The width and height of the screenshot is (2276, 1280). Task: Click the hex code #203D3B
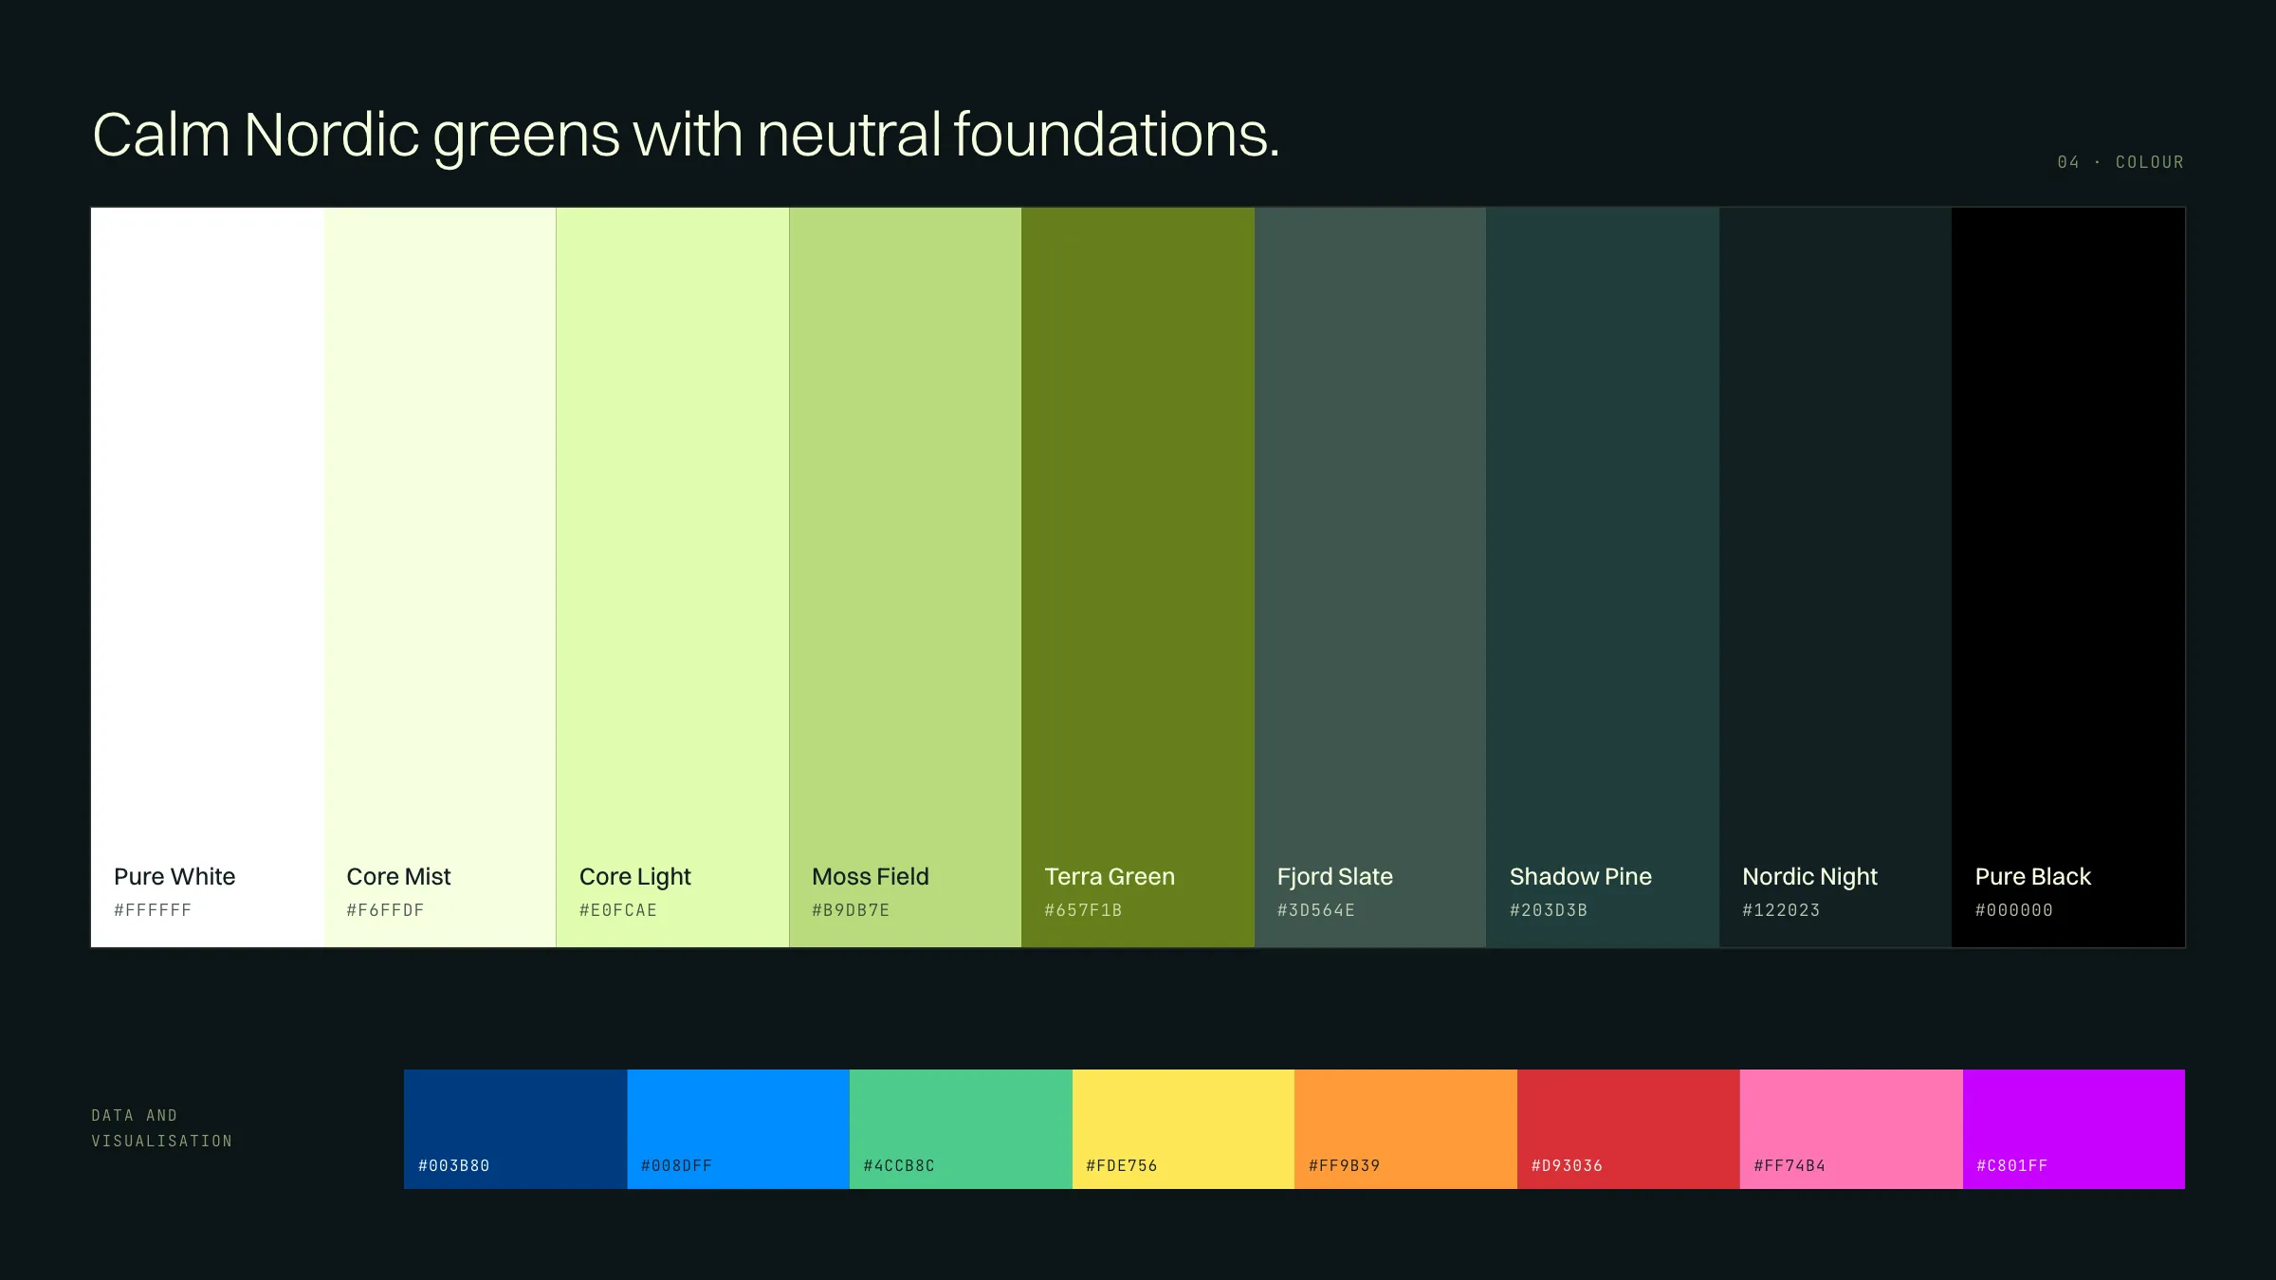(1549, 910)
